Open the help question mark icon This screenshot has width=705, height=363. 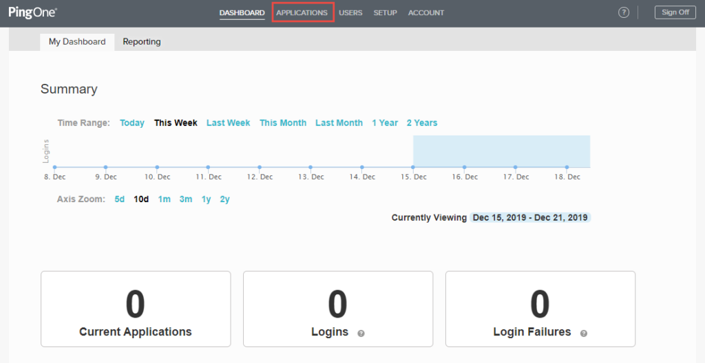coord(624,12)
